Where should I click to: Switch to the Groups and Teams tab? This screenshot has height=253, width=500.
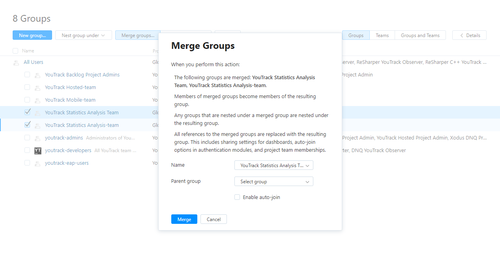[x=420, y=35]
